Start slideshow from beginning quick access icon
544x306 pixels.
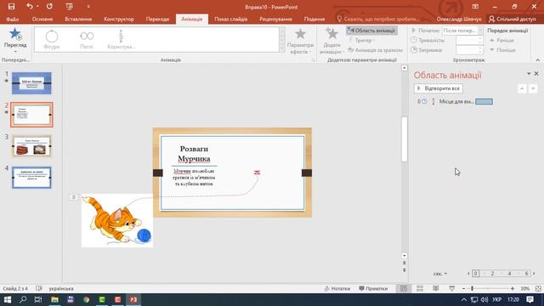pyautogui.click(x=70, y=7)
